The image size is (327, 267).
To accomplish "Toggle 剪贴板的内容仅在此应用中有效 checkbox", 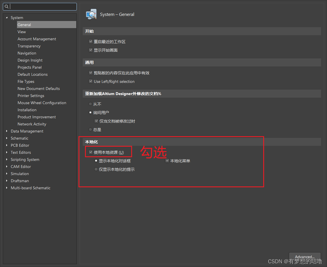I will (x=91, y=73).
